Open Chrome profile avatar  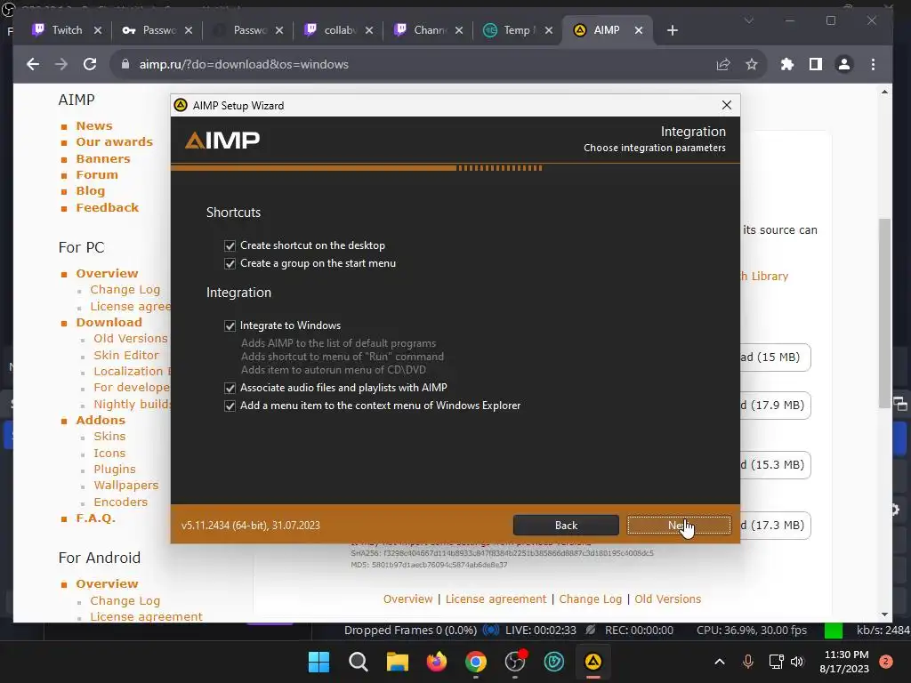844,64
